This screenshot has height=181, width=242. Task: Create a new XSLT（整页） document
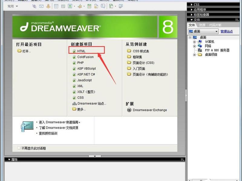pos(86,92)
